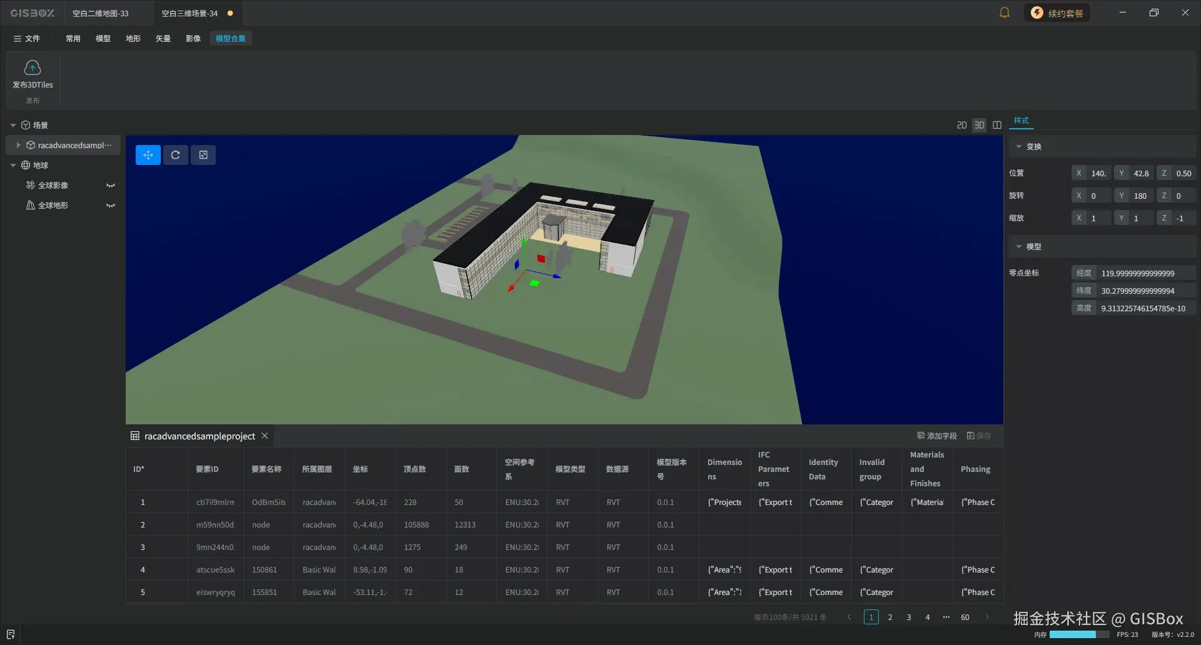The height and width of the screenshot is (645, 1201).
Task: Toggle visibility of 全球地形 layer
Action: tap(111, 205)
